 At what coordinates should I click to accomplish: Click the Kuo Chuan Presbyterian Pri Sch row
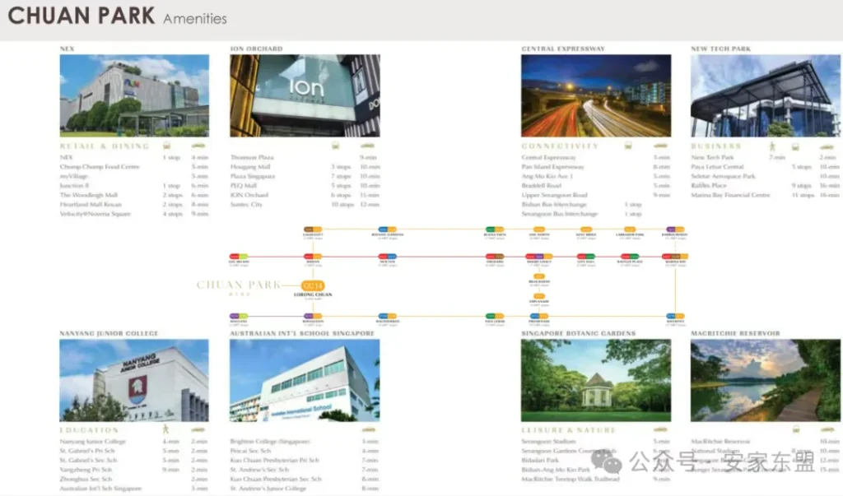click(x=305, y=460)
